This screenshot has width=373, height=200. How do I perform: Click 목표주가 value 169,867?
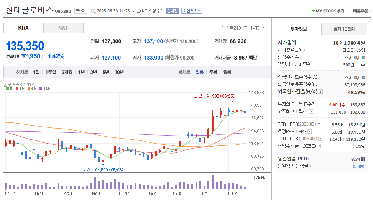[x=357, y=105]
